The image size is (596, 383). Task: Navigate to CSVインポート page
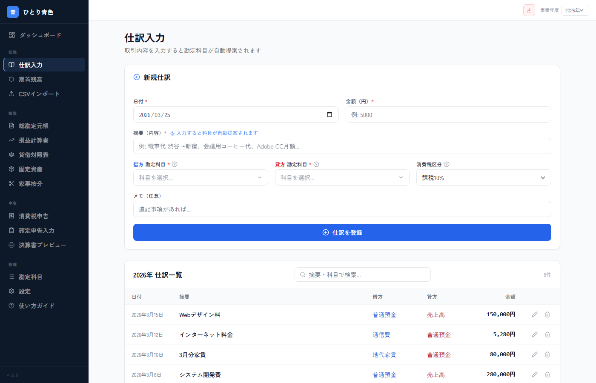click(39, 94)
